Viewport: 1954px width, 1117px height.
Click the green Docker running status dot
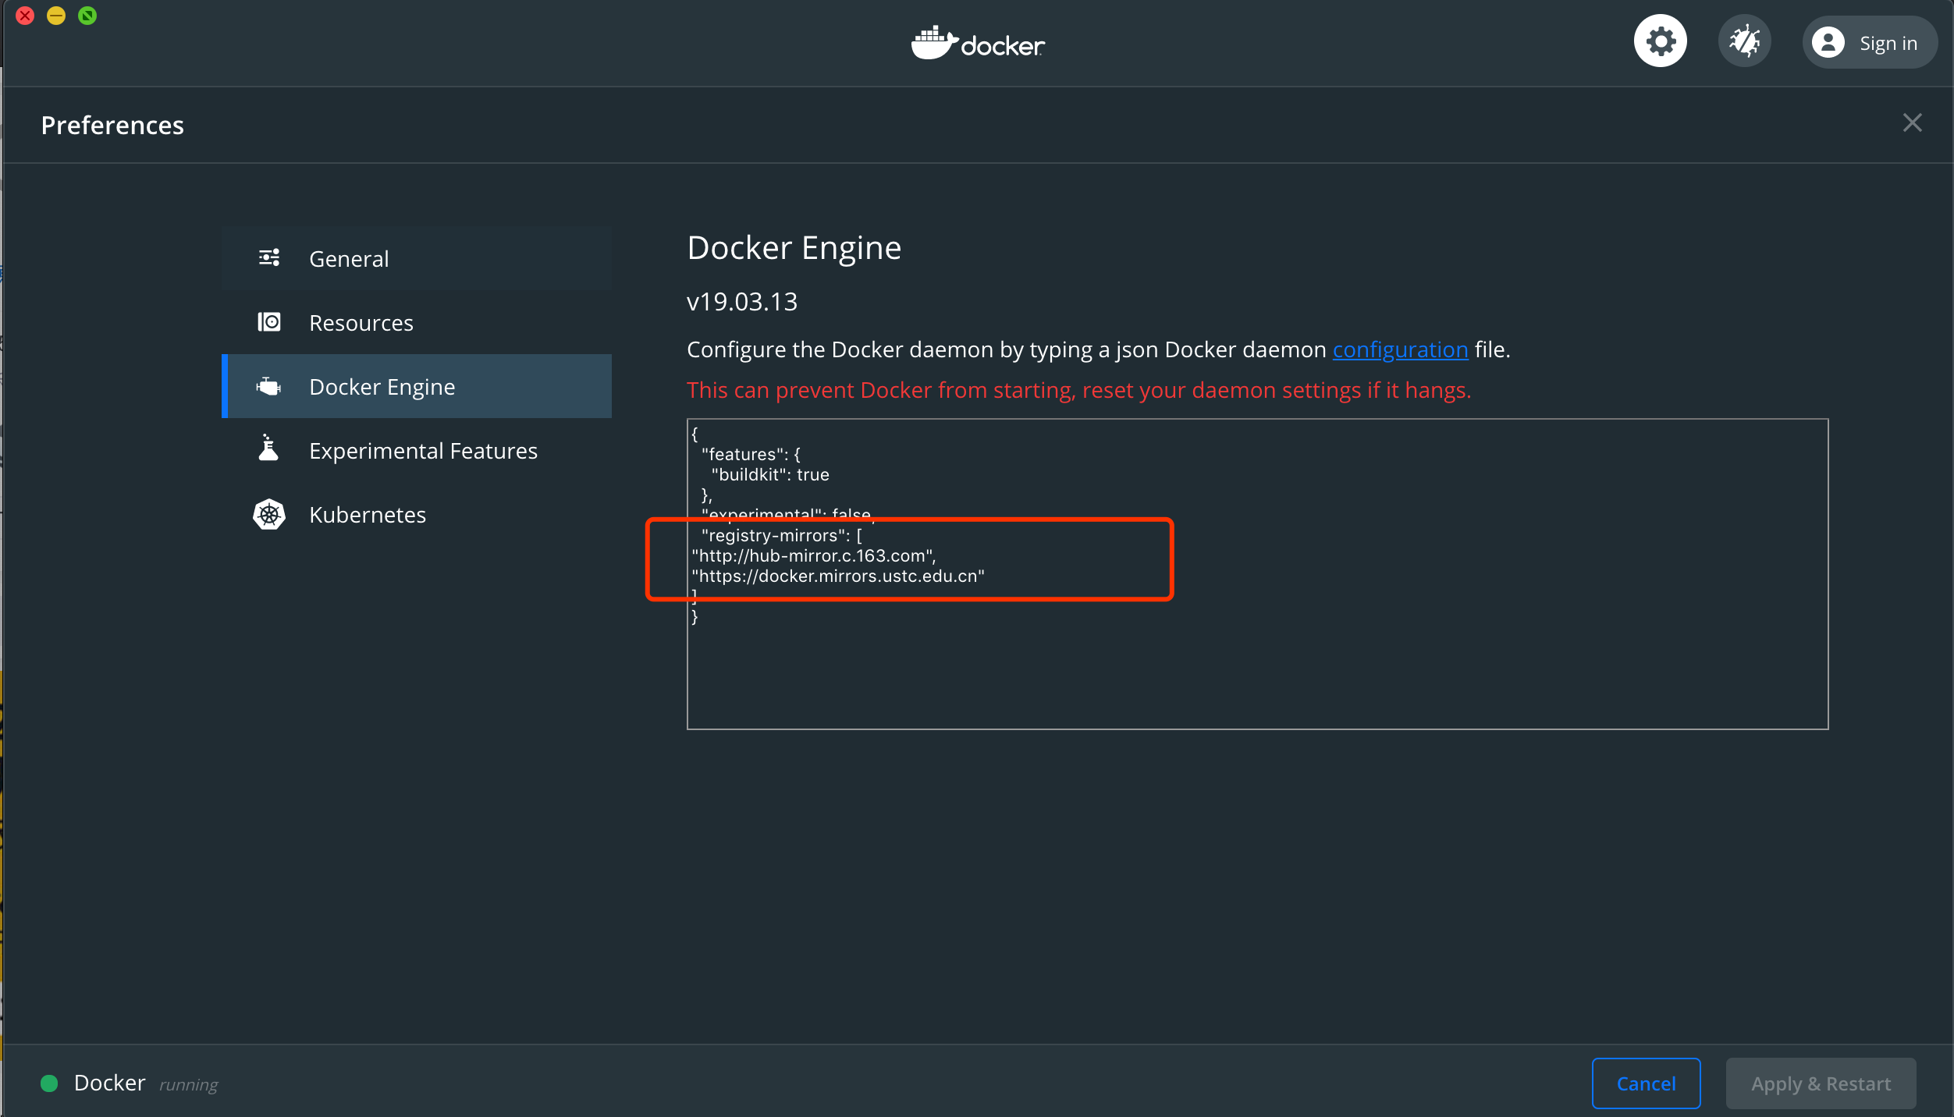(49, 1083)
